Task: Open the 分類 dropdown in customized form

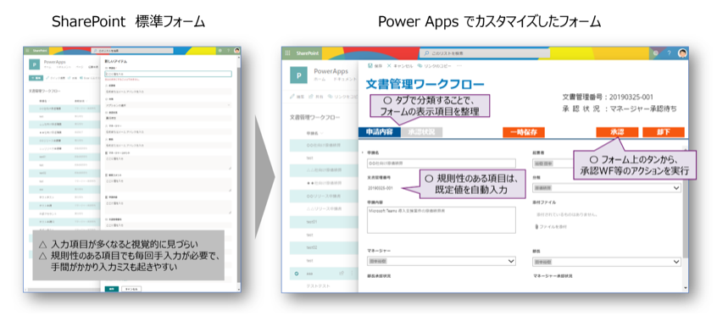Action: pyautogui.click(x=607, y=187)
